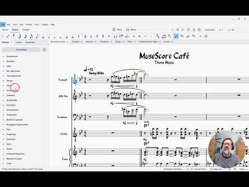Apply flat accidental from toolbar

pyautogui.click(x=91, y=36)
